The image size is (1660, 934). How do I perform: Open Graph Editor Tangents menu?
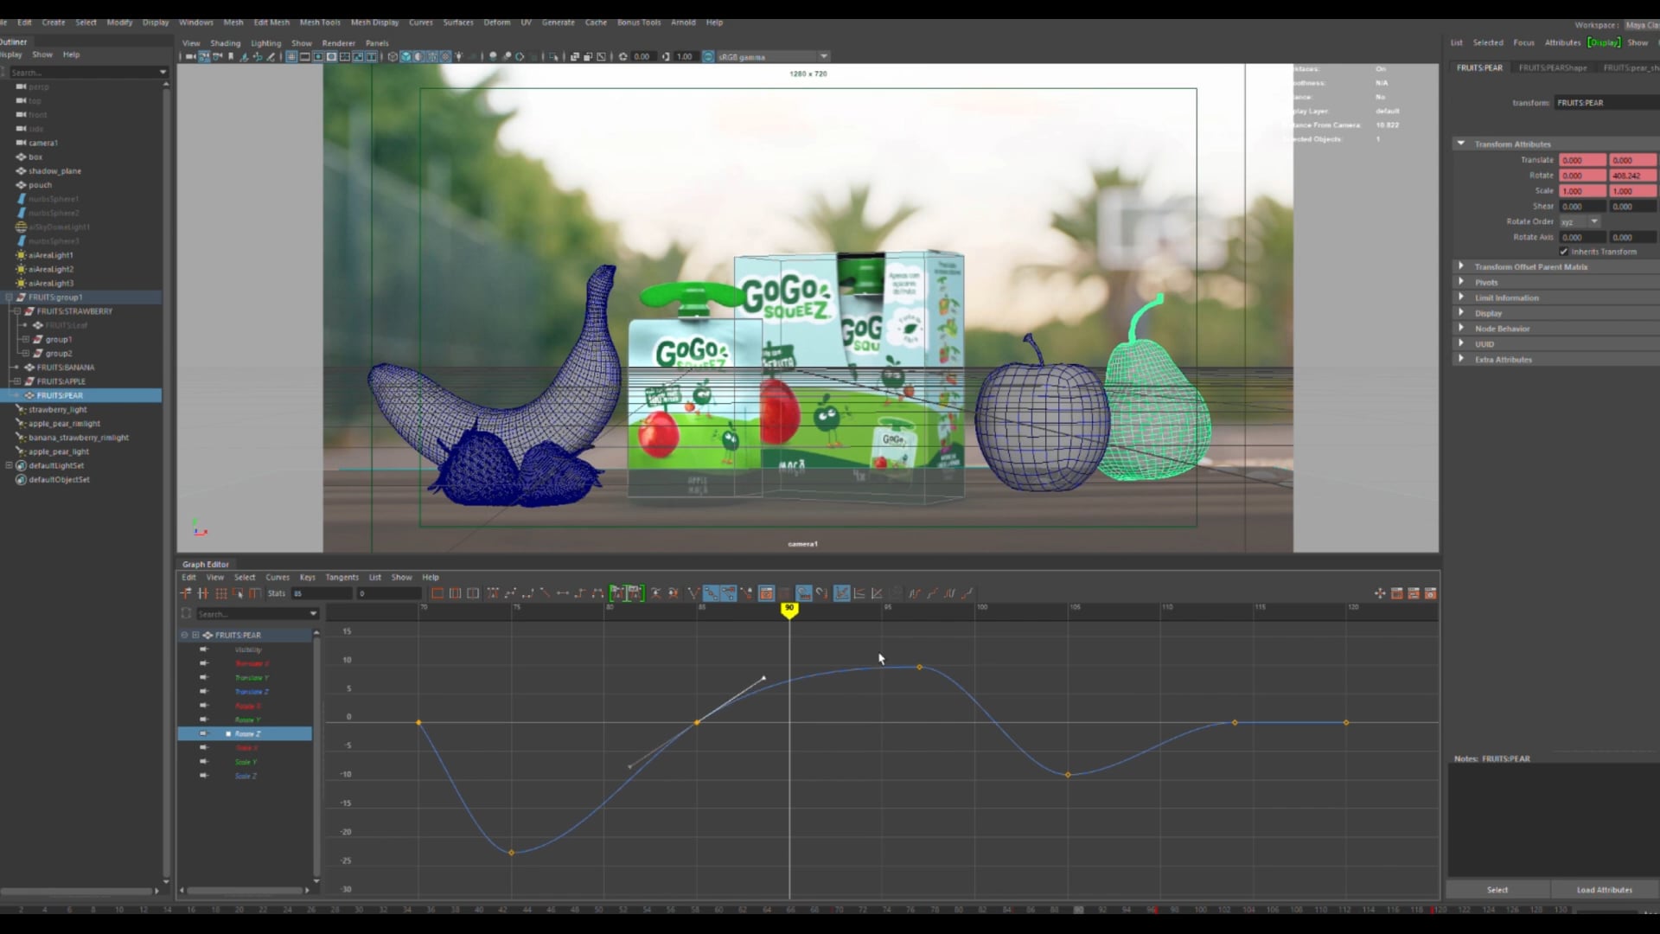click(342, 577)
